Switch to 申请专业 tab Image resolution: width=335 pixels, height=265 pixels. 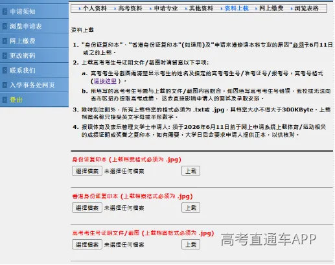point(166,8)
